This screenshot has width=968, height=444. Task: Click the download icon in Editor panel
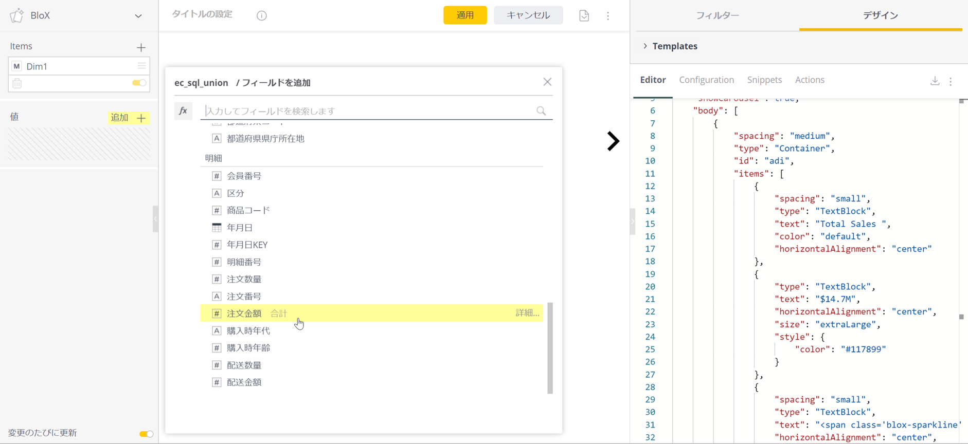pyautogui.click(x=935, y=81)
